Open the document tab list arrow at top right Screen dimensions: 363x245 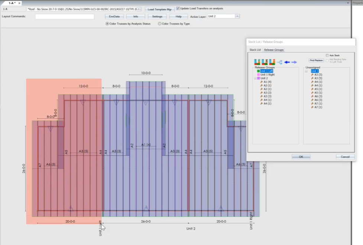coord(348,3)
